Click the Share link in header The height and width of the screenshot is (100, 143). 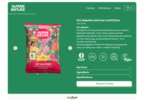pyautogui.click(x=117, y=8)
